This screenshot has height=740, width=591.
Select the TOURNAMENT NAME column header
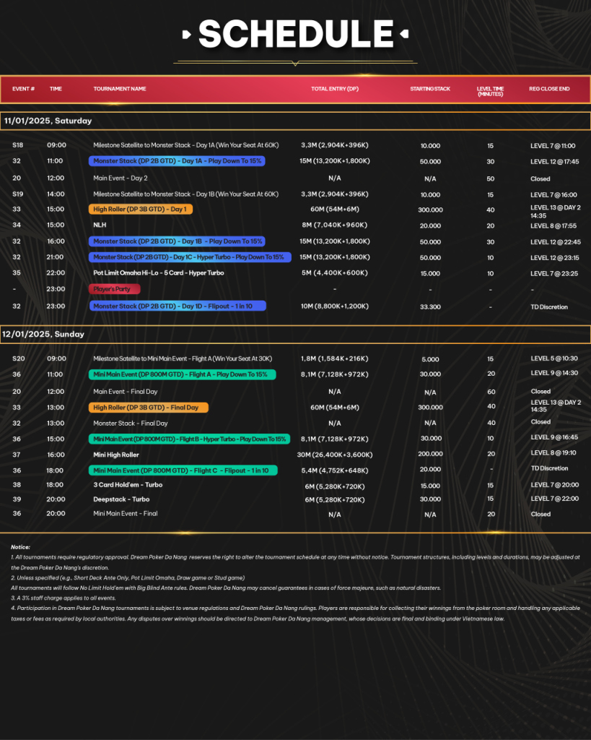pyautogui.click(x=120, y=89)
